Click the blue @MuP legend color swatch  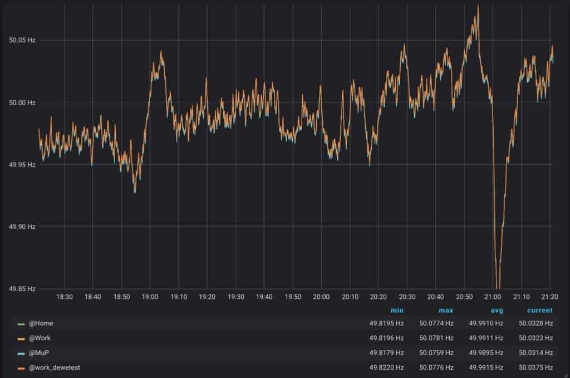click(21, 352)
